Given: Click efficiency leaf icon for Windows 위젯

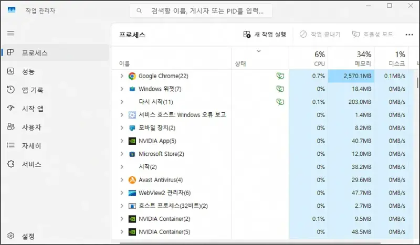Looking at the screenshot, I should [280, 89].
